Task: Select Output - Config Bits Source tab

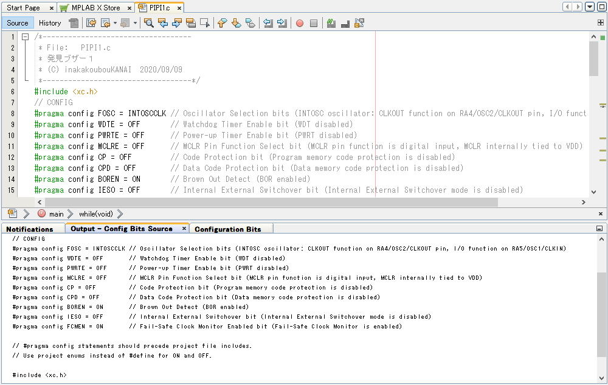Action: [122, 229]
